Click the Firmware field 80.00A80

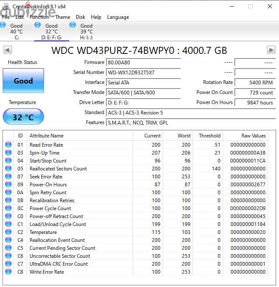pos(143,62)
